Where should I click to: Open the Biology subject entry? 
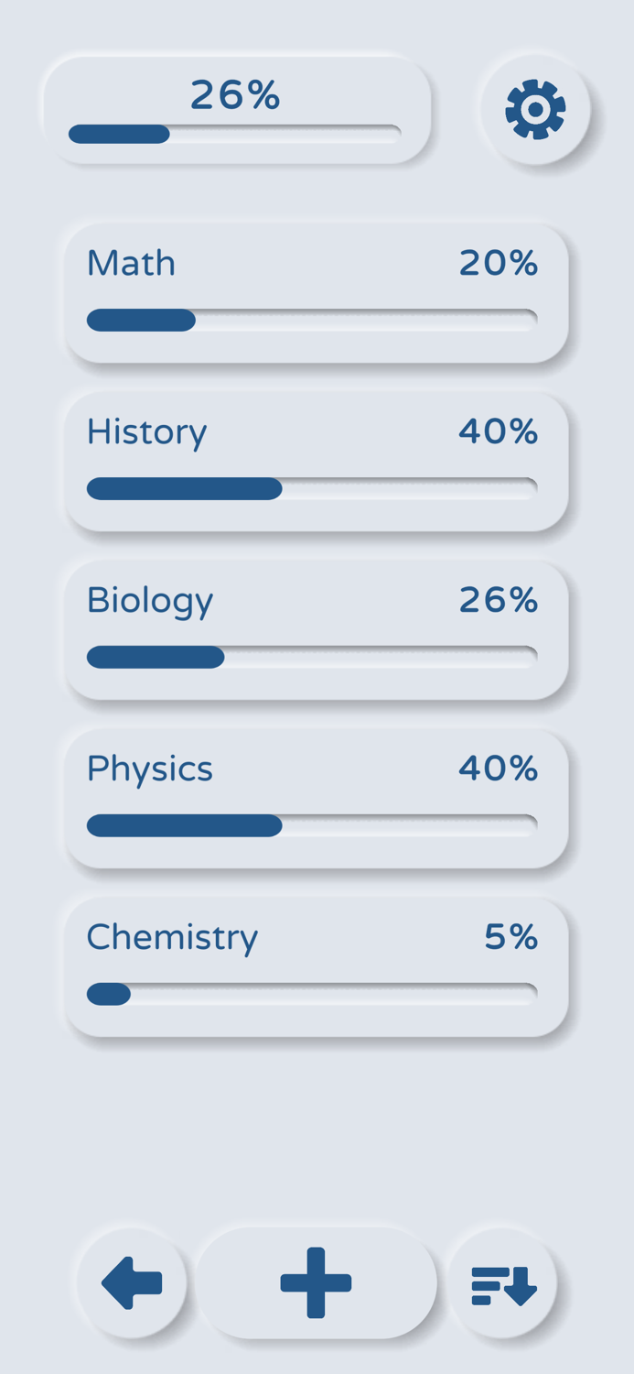[317, 628]
